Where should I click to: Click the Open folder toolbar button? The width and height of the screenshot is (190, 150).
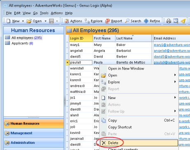pyautogui.click(x=34, y=21)
